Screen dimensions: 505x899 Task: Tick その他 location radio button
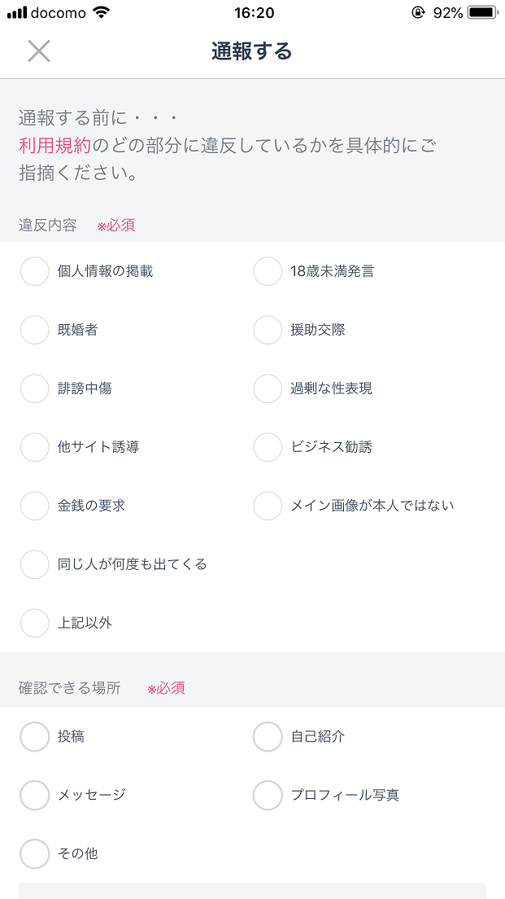35,853
